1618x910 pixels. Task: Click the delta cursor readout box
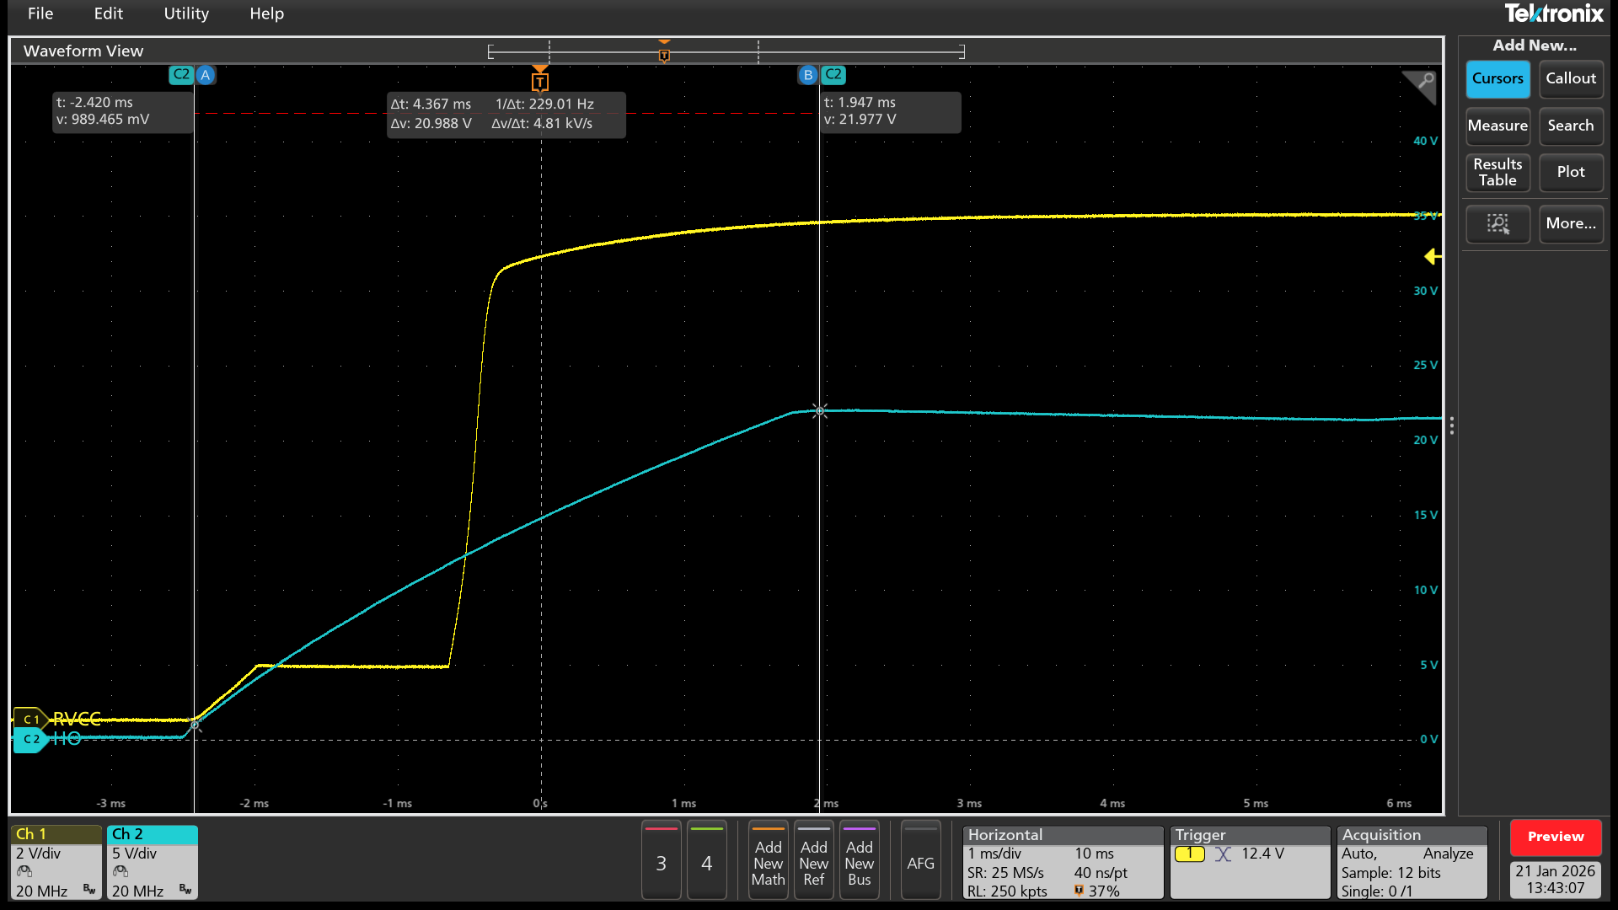506,114
